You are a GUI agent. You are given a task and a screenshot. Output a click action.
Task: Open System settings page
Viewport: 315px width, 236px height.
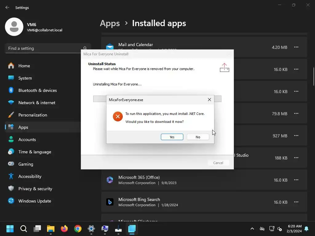pyautogui.click(x=43, y=78)
